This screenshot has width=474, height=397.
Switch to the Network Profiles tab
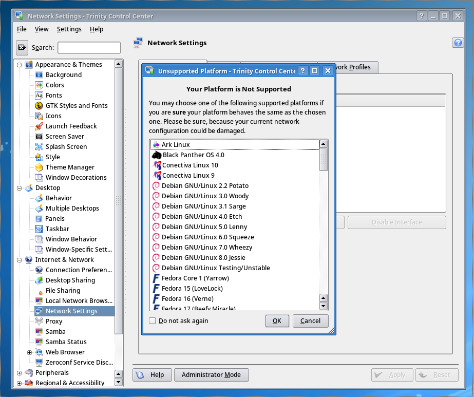coord(357,67)
